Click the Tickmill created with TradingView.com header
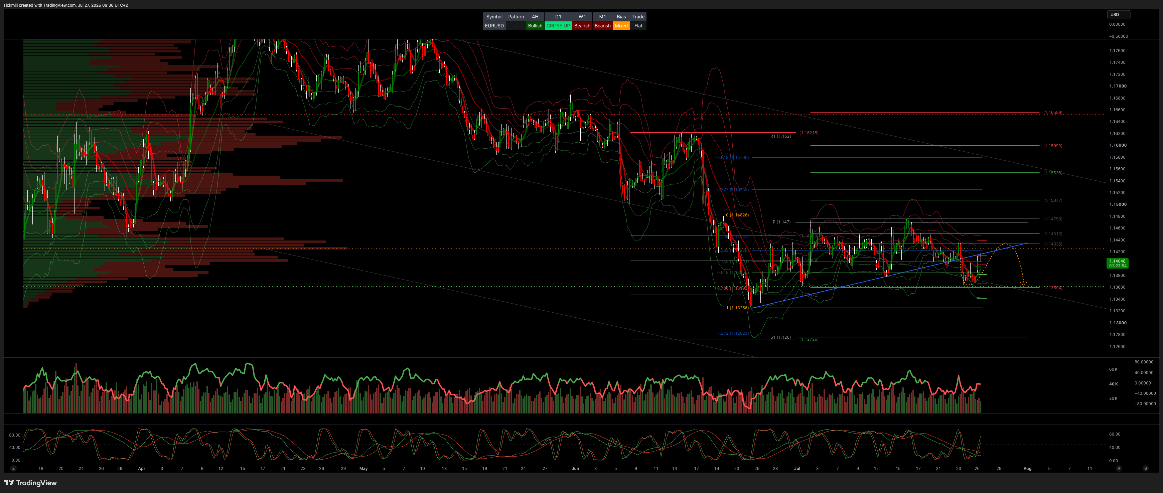Viewport: 1163px width, 493px height. [x=65, y=5]
